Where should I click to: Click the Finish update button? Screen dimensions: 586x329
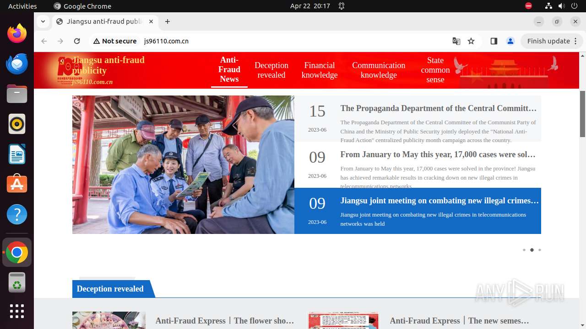coord(552,41)
